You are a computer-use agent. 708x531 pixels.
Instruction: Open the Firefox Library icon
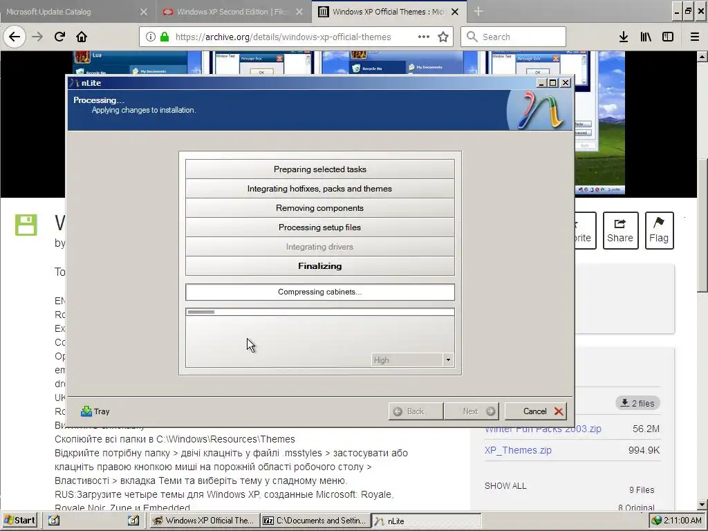646,37
